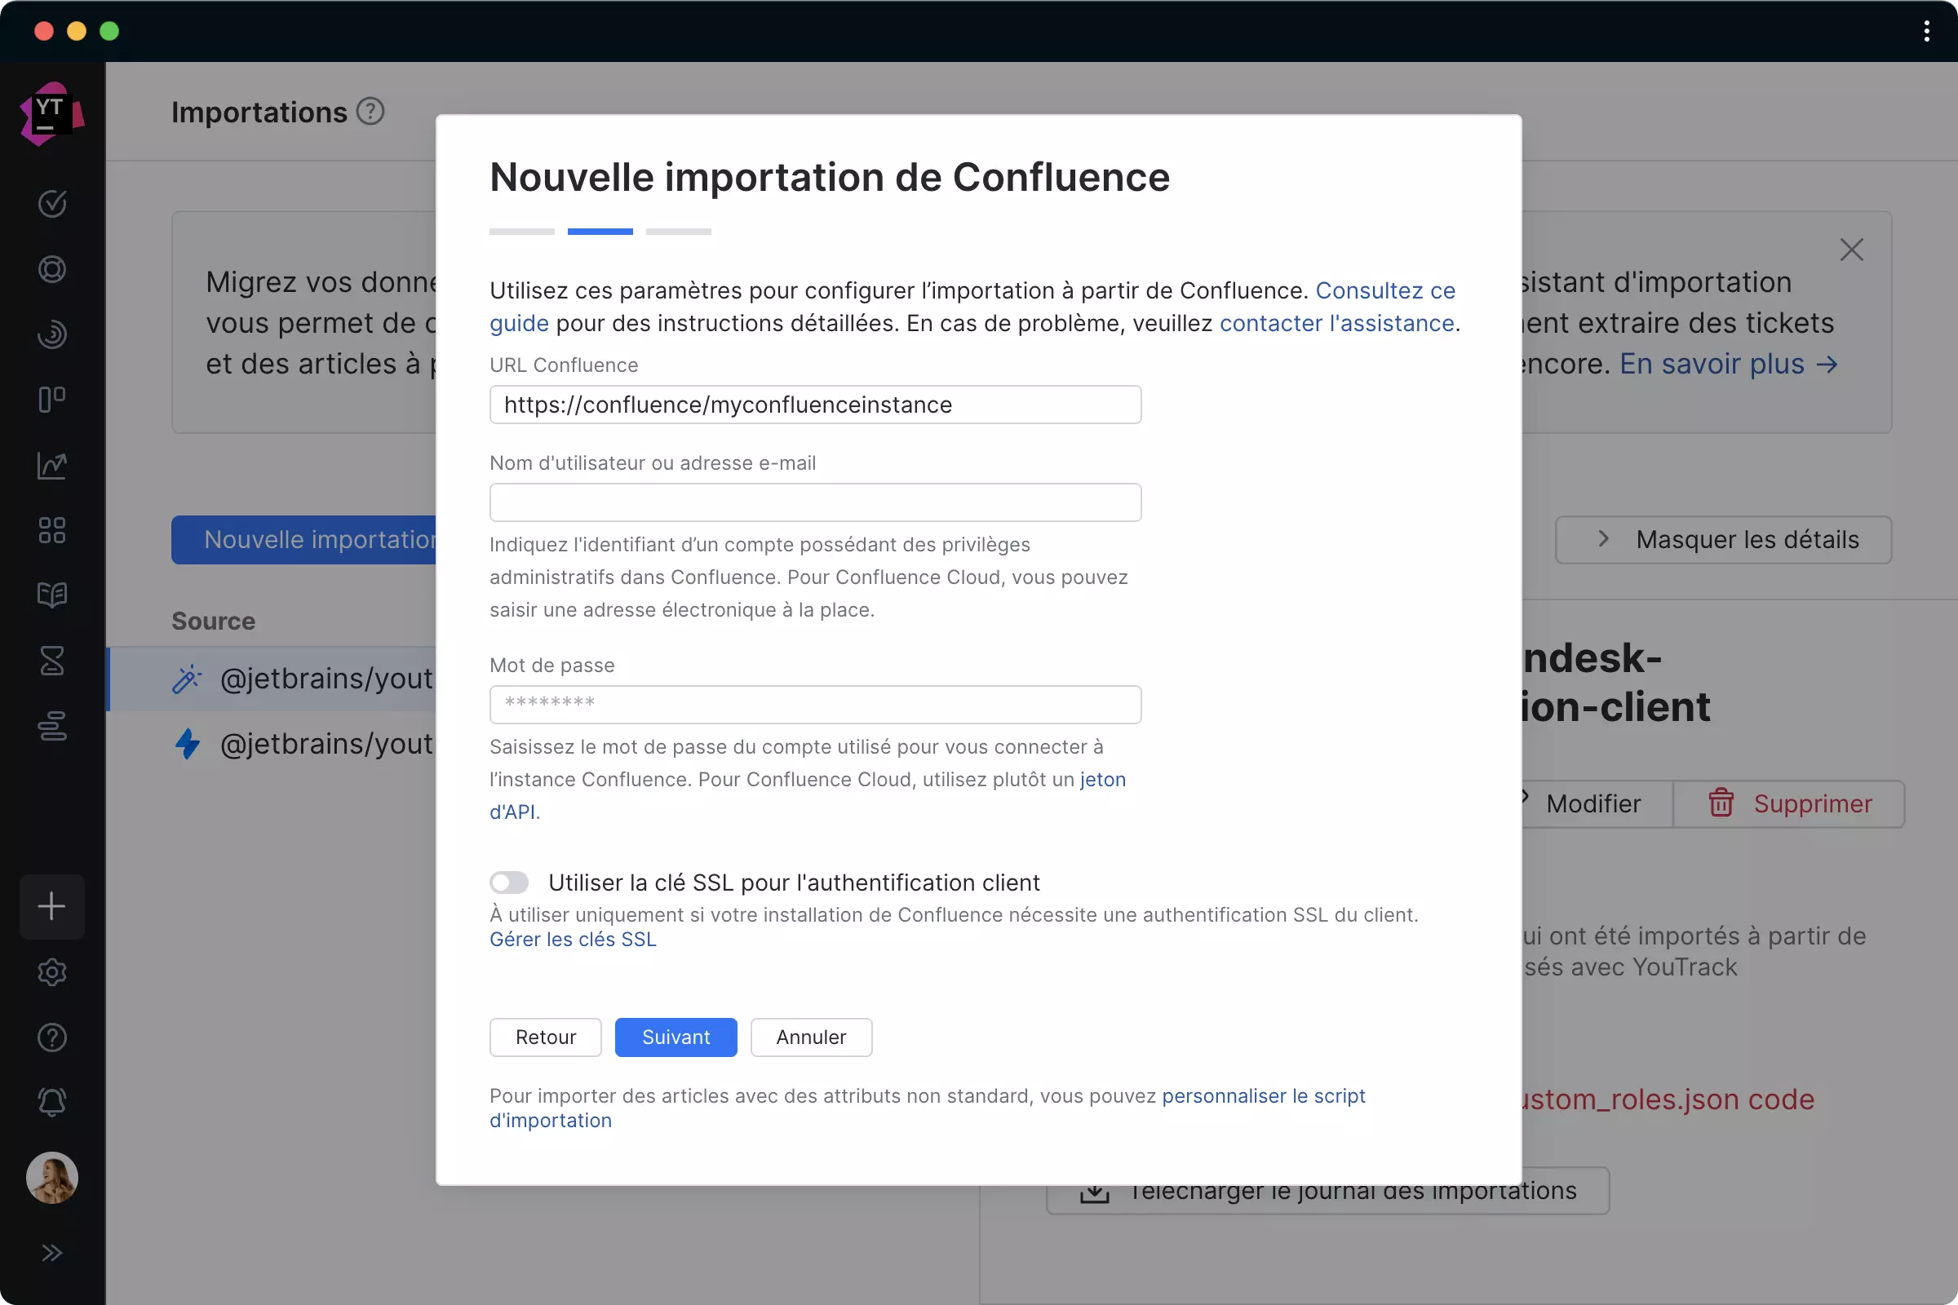This screenshot has width=1958, height=1305.
Task: Open the Knowledge Base book icon
Action: point(51,595)
